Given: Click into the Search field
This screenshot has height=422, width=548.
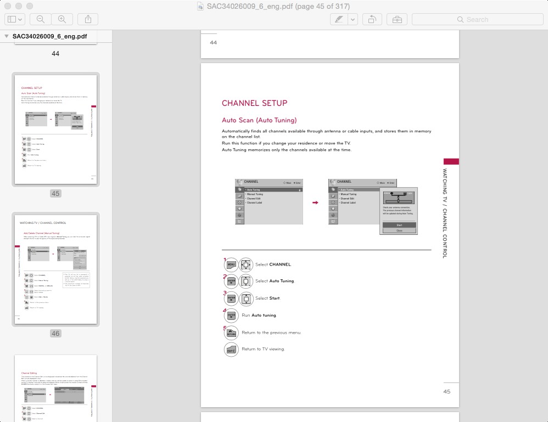Looking at the screenshot, I should pyautogui.click(x=477, y=19).
